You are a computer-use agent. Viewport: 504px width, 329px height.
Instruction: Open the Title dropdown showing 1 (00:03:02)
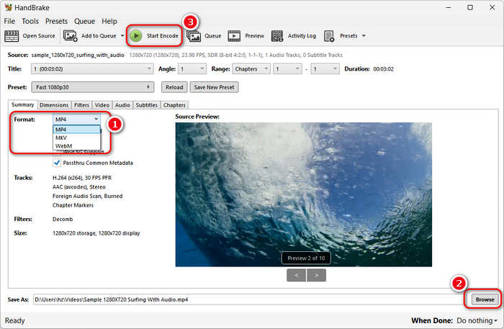[92, 69]
